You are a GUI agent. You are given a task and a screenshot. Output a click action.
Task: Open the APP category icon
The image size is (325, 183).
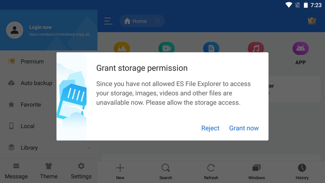(x=300, y=48)
